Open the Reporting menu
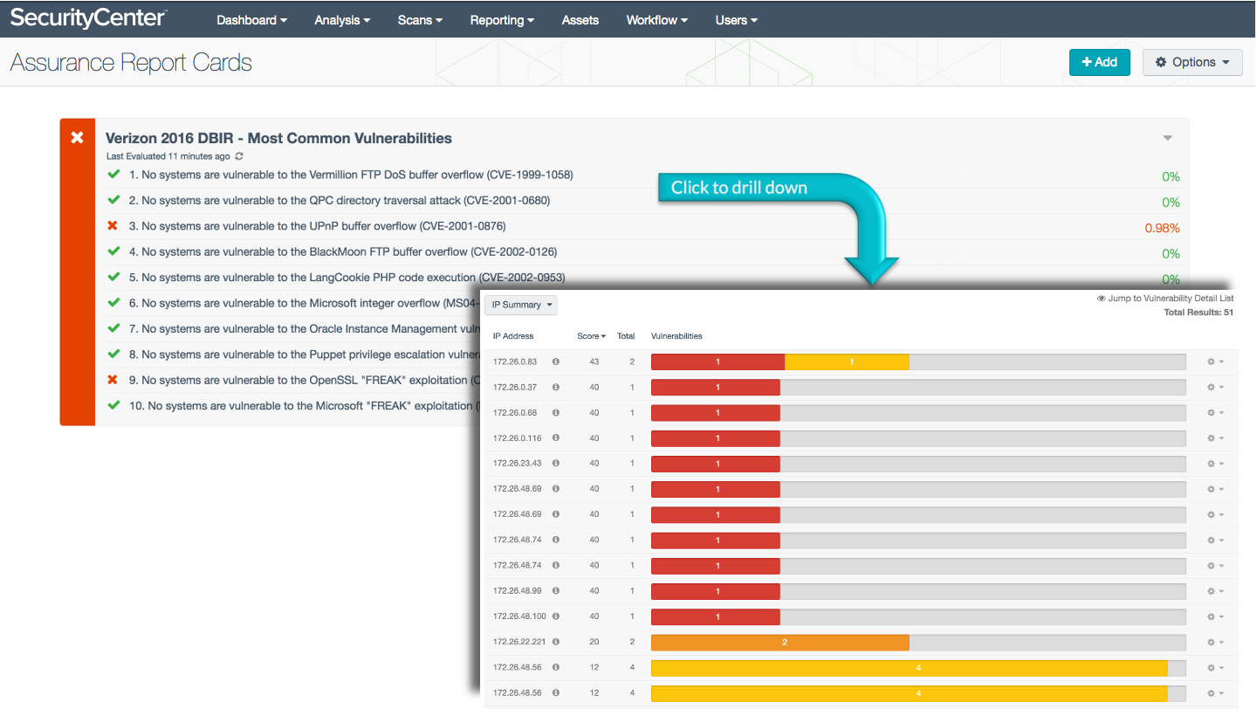 tap(502, 20)
